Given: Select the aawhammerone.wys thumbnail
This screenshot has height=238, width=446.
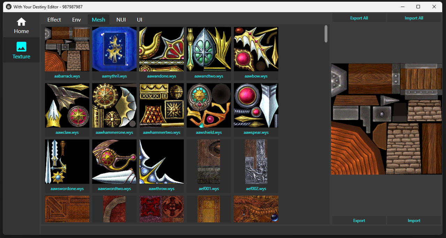Looking at the screenshot, I should coord(114,105).
